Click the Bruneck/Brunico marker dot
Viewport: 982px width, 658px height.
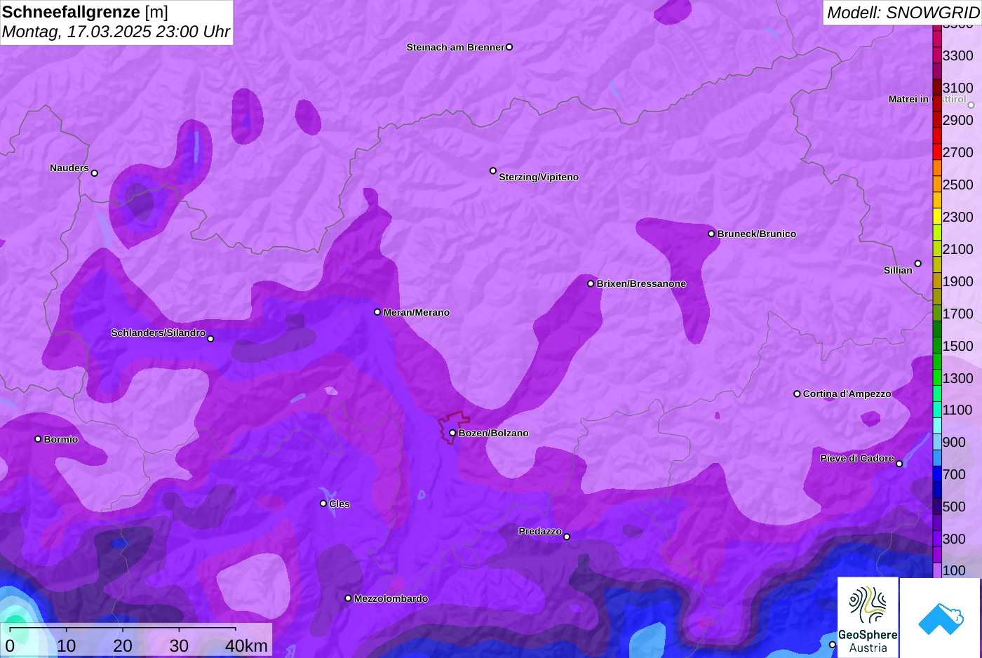tap(711, 234)
